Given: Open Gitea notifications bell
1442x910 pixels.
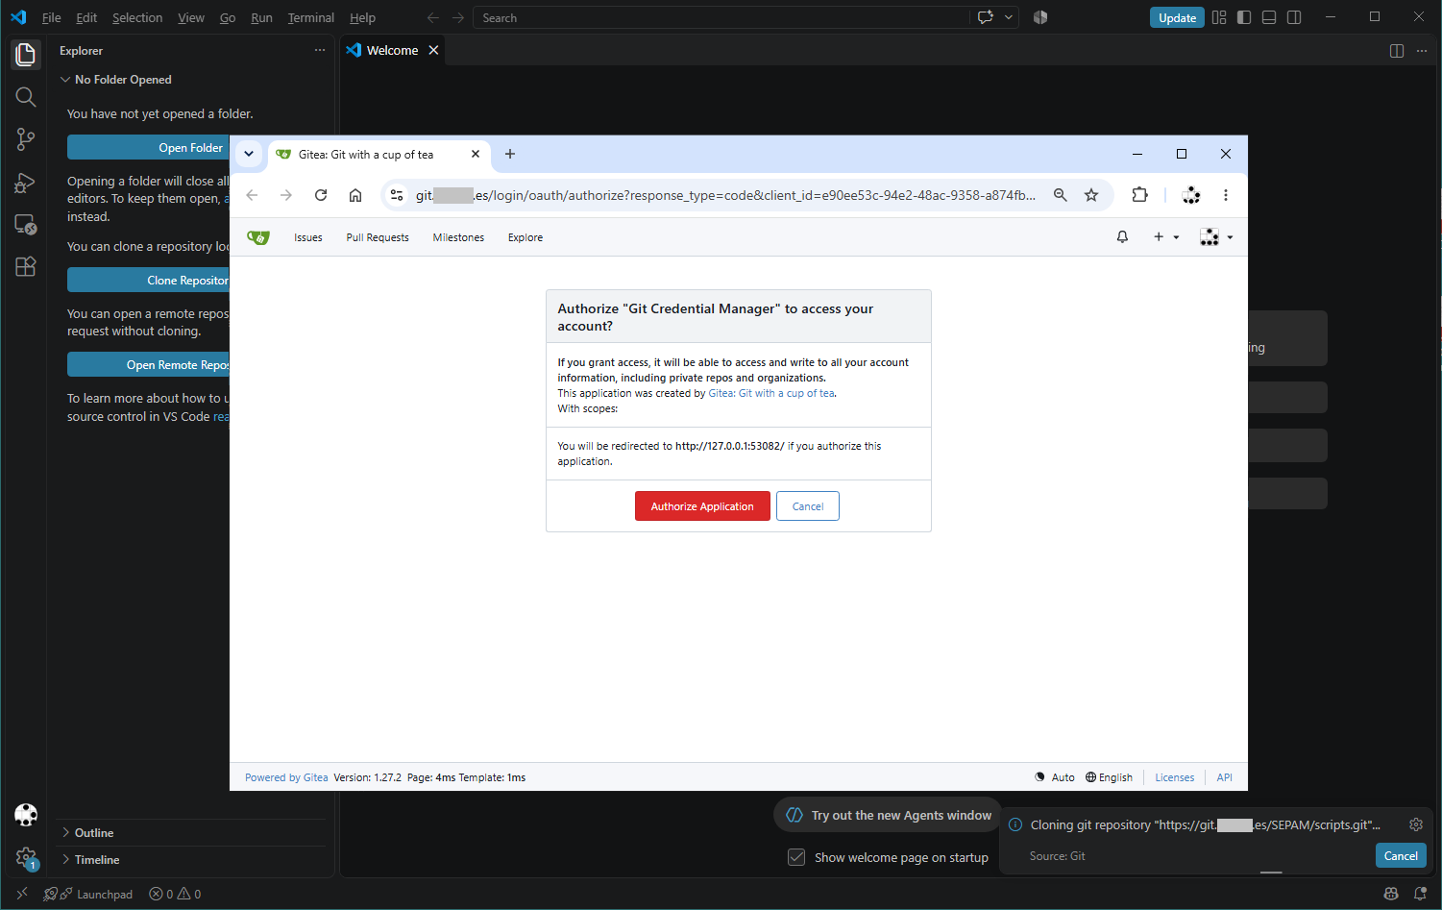Looking at the screenshot, I should pos(1122,237).
